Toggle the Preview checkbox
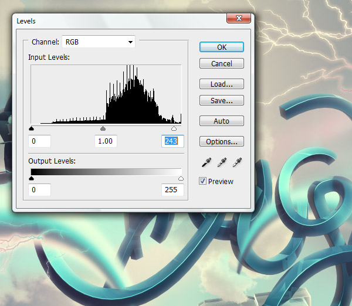The width and height of the screenshot is (352, 306). [x=202, y=181]
